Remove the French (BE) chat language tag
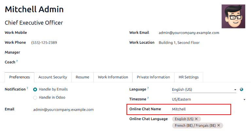The image size is (251, 131). point(219,125)
